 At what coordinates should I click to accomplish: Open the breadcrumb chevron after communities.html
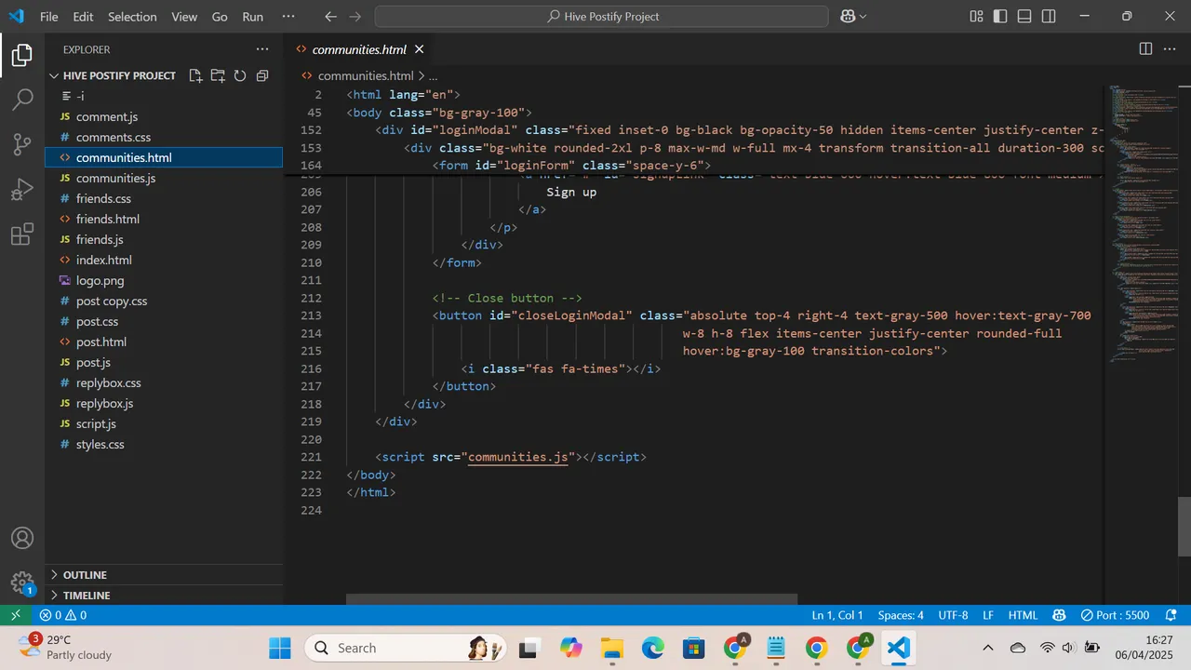point(422,76)
